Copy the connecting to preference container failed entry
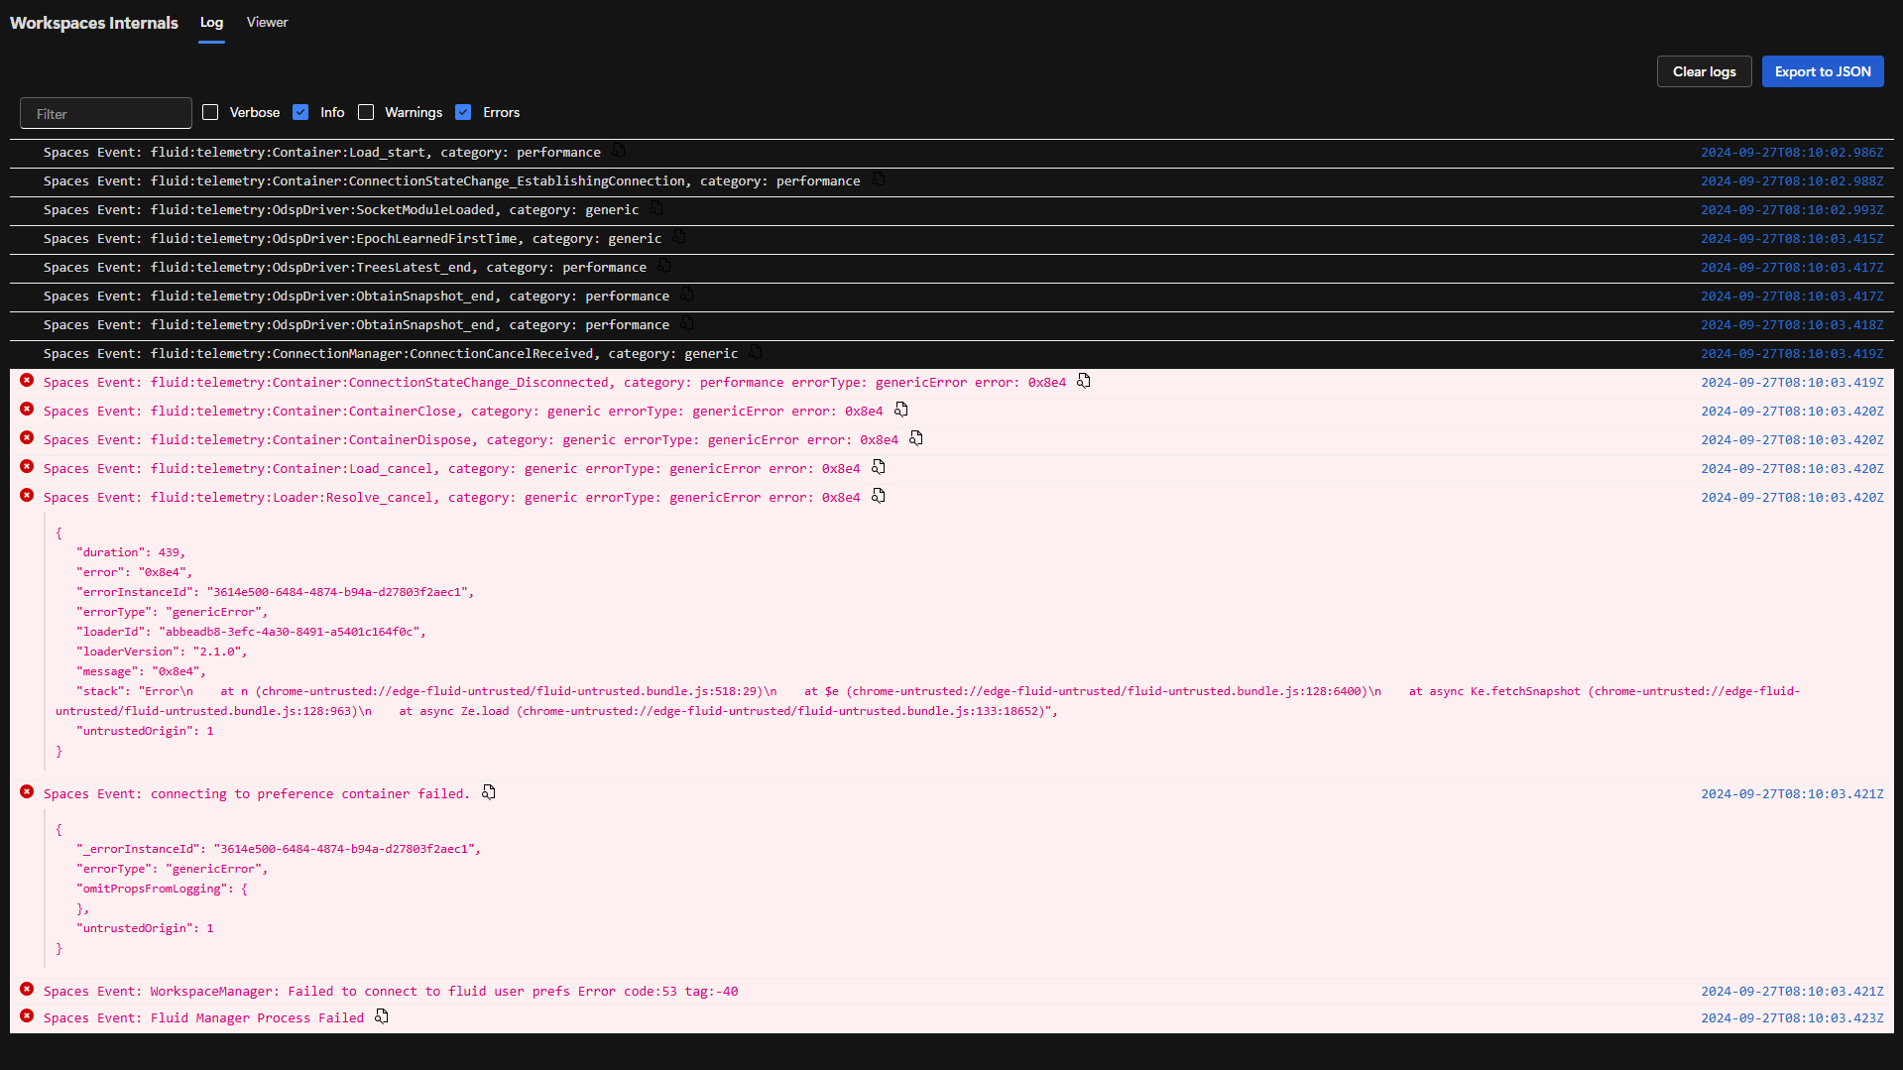The width and height of the screenshot is (1903, 1070). coord(488,792)
